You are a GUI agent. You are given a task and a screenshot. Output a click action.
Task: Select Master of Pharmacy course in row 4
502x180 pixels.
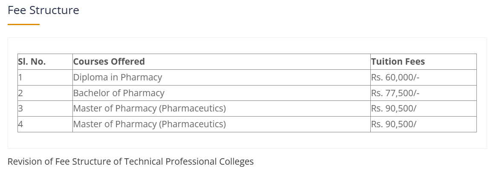click(149, 124)
